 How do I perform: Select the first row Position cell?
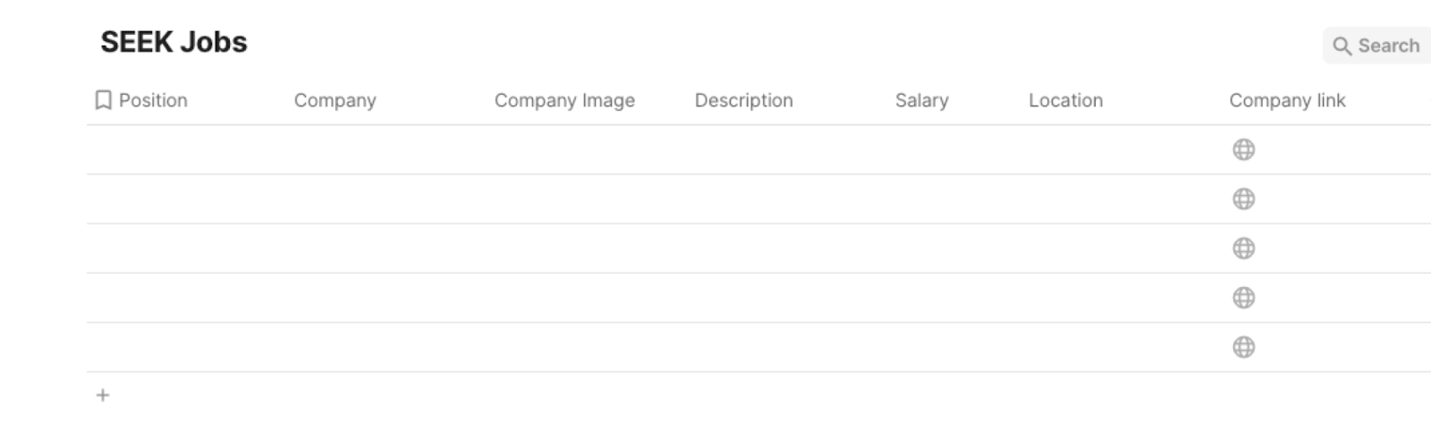coord(187,149)
